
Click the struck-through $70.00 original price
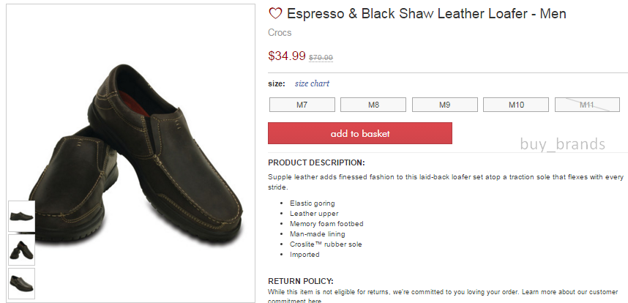pos(321,58)
